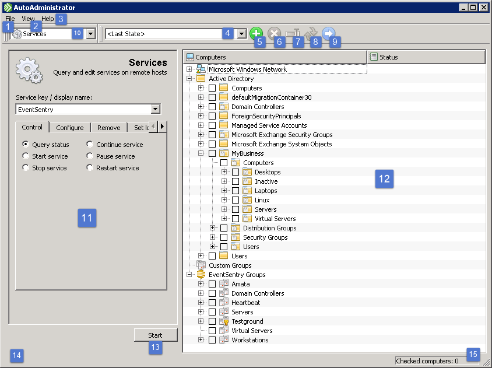Select the Stop service option

coord(26,167)
